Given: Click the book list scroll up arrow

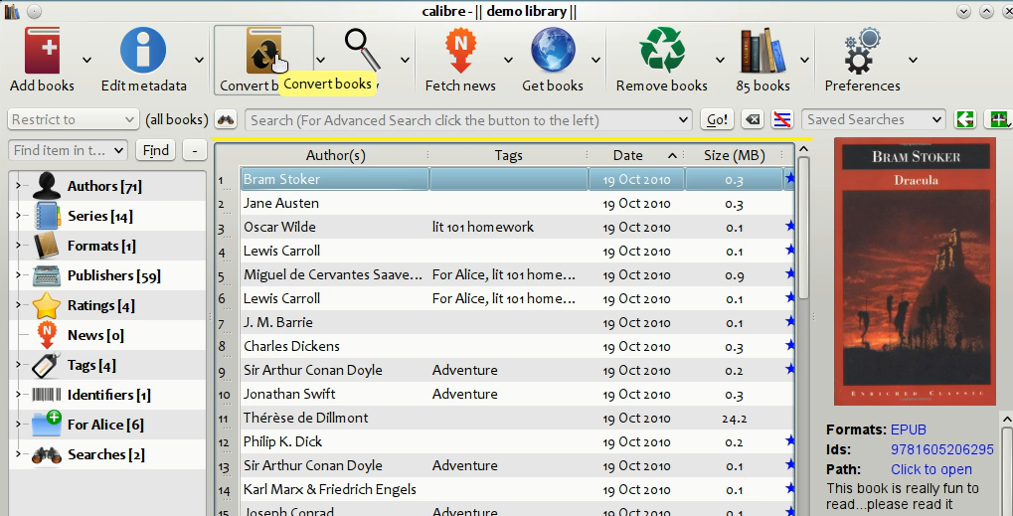Looking at the screenshot, I should (803, 149).
